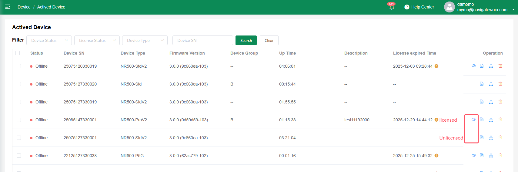Open document icon for device 25075127330020
The image size is (518, 172).
tap(482, 84)
